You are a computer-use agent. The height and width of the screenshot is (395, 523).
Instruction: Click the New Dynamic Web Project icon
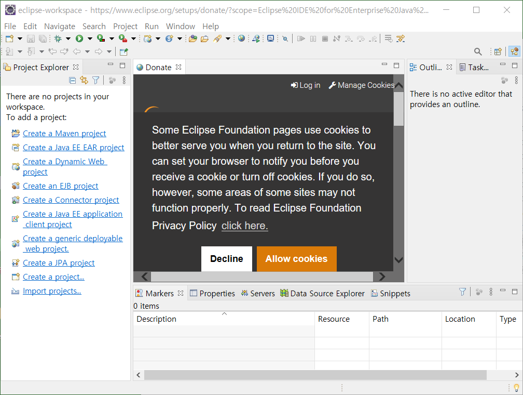point(147,39)
